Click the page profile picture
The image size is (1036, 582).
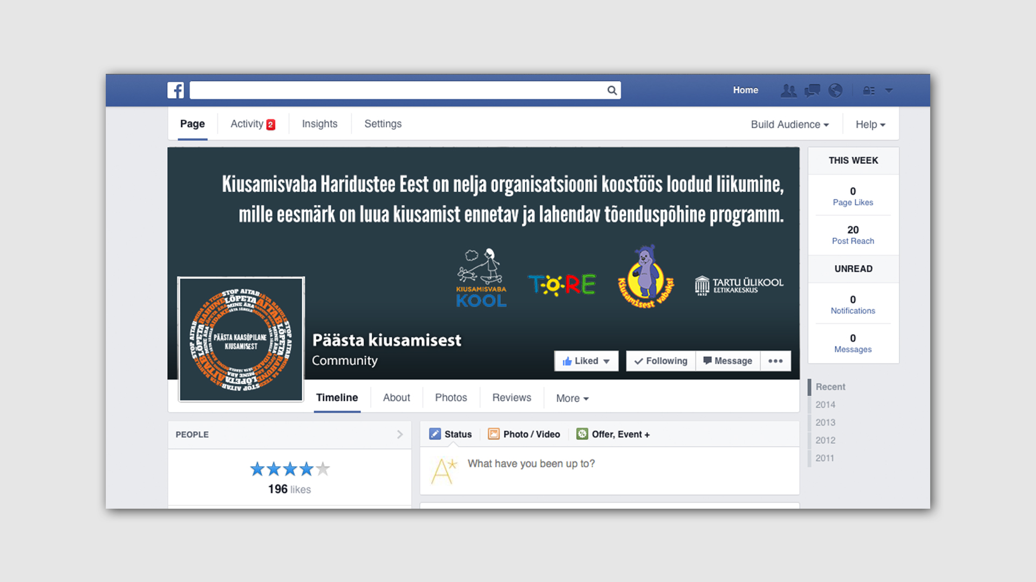pyautogui.click(x=241, y=339)
